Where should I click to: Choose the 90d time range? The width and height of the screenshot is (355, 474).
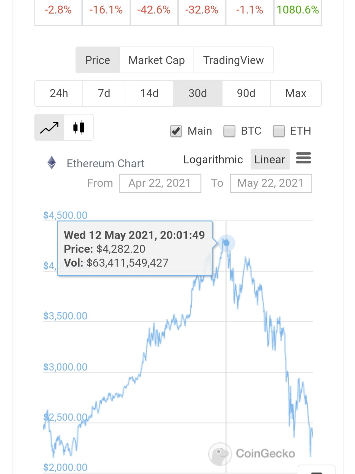pos(246,93)
